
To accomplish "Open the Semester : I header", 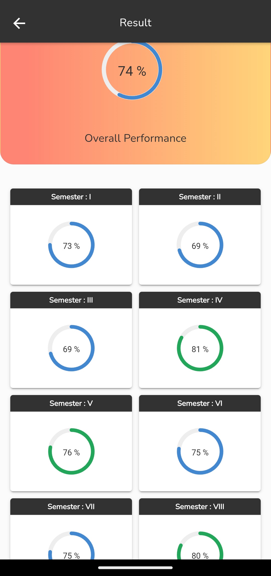I will click(x=71, y=197).
